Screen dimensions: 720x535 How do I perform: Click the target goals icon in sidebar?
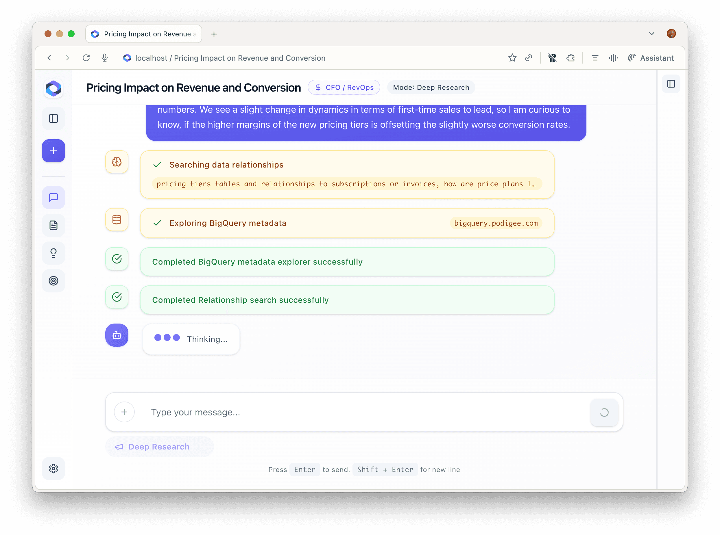[53, 281]
